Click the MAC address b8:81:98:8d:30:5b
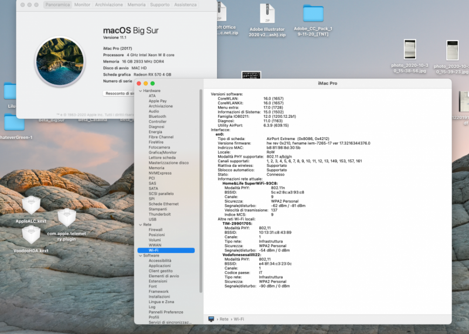Image resolution: width=469 pixels, height=334 pixels. pyautogui.click(x=283, y=148)
